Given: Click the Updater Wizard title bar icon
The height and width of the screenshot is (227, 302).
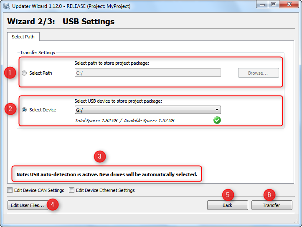Looking at the screenshot, I should click(7, 6).
